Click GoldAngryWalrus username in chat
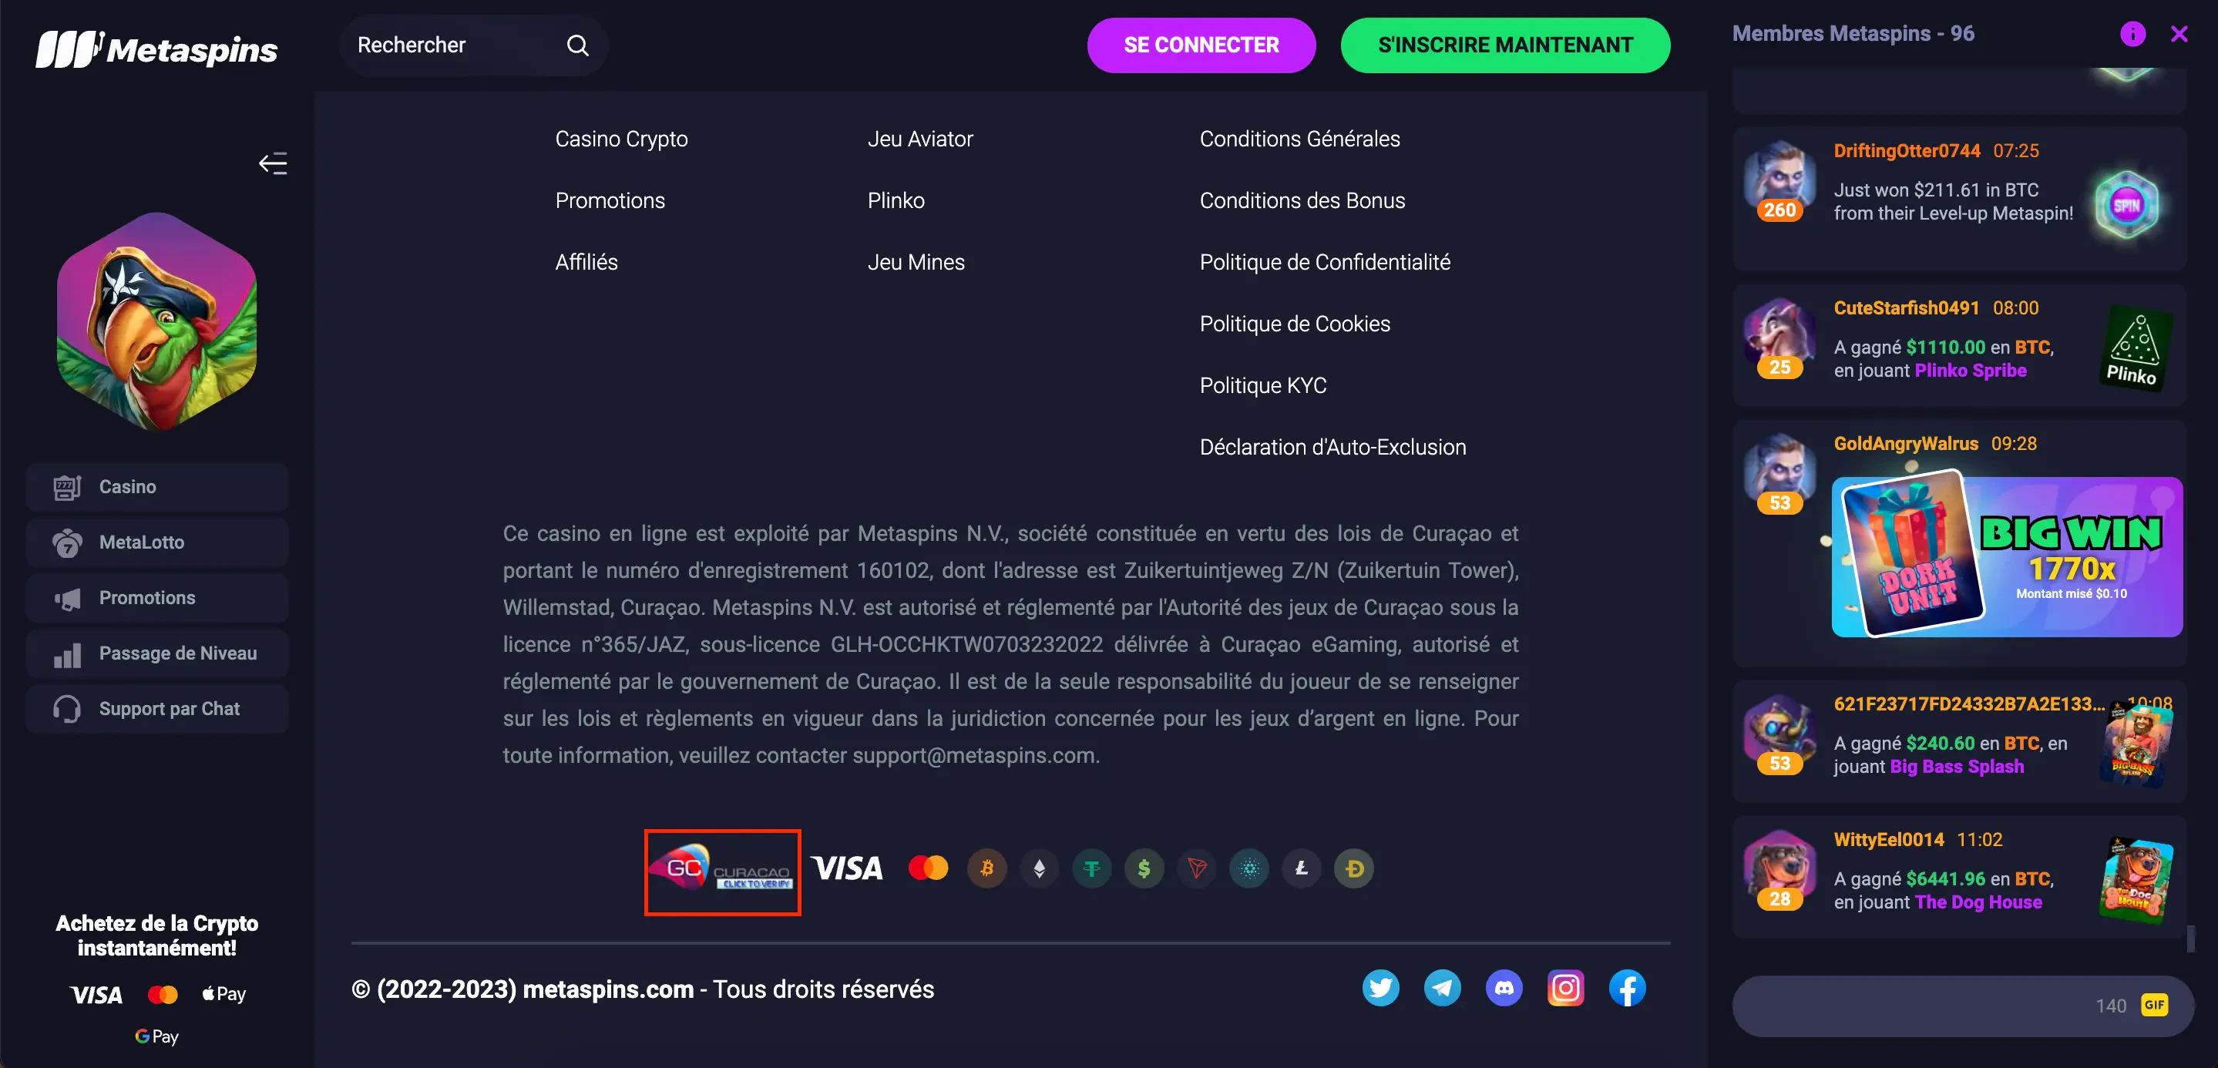 pyautogui.click(x=1905, y=444)
